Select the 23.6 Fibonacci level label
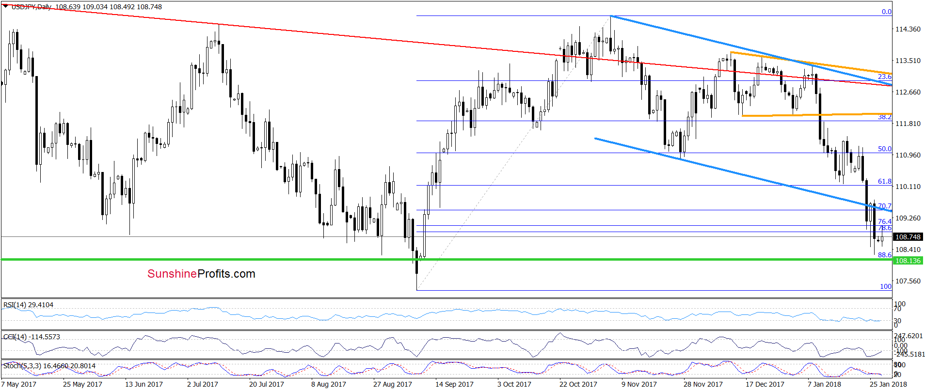The image size is (925, 391). click(885, 77)
